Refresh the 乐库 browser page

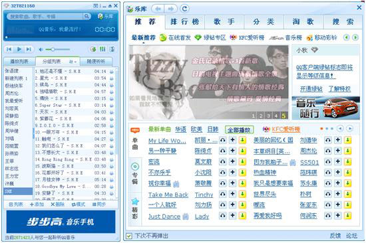pos(184,9)
